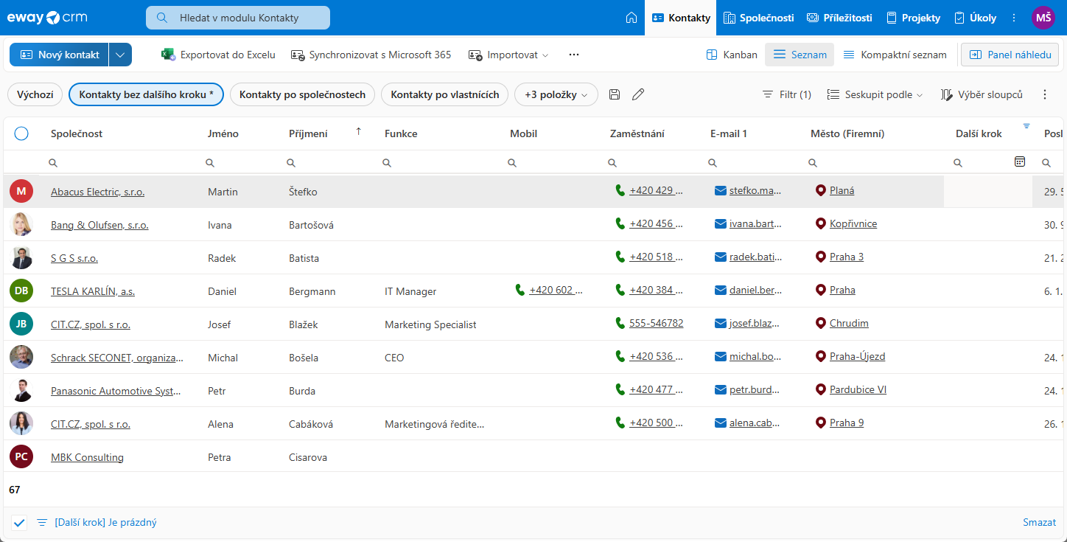Click the map pin next to Pardubice VI
This screenshot has height=542, width=1067.
pos(821,389)
